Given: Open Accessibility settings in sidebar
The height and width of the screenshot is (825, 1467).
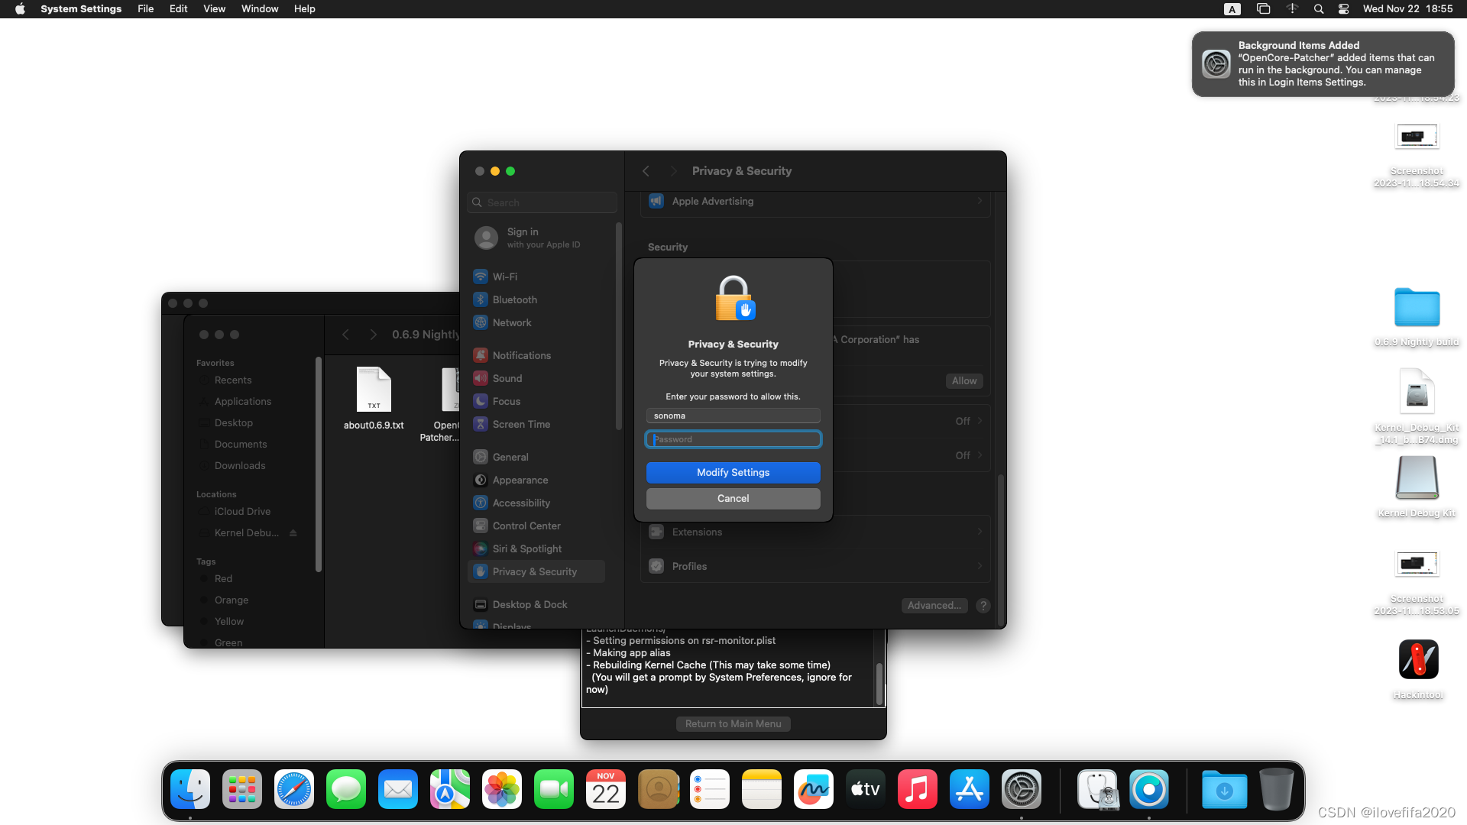Looking at the screenshot, I should tap(521, 503).
